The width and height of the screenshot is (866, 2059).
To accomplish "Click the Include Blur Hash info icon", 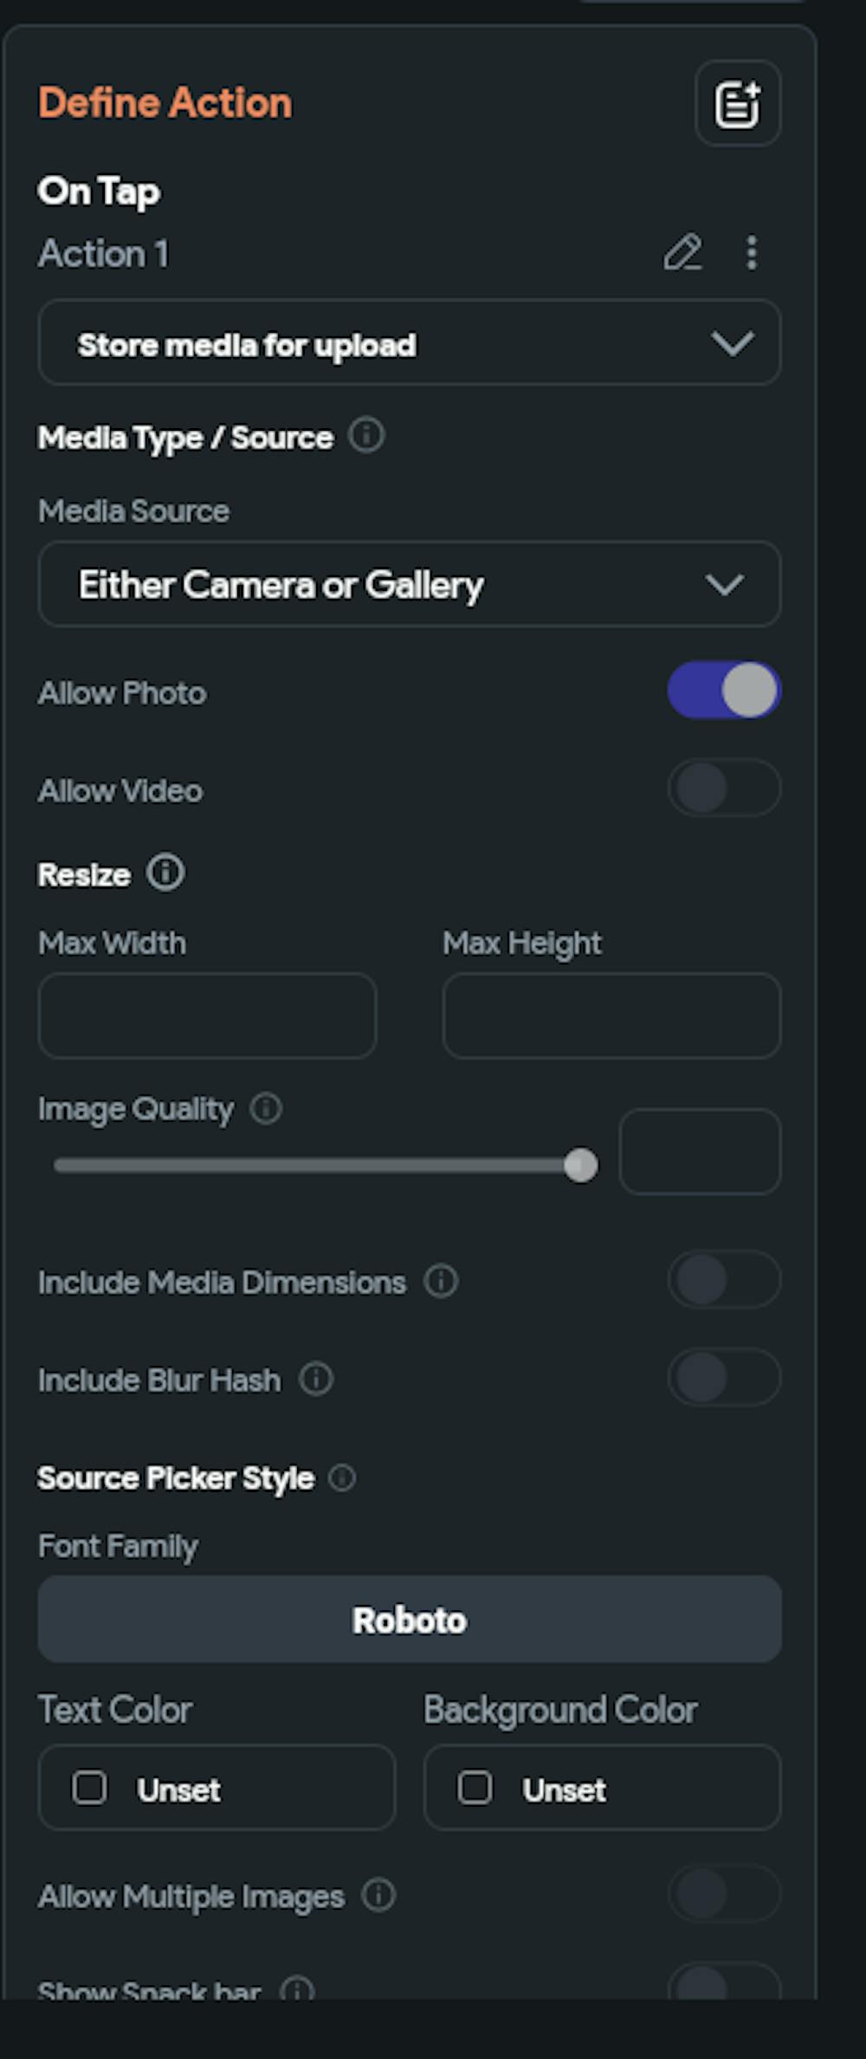I will point(316,1379).
